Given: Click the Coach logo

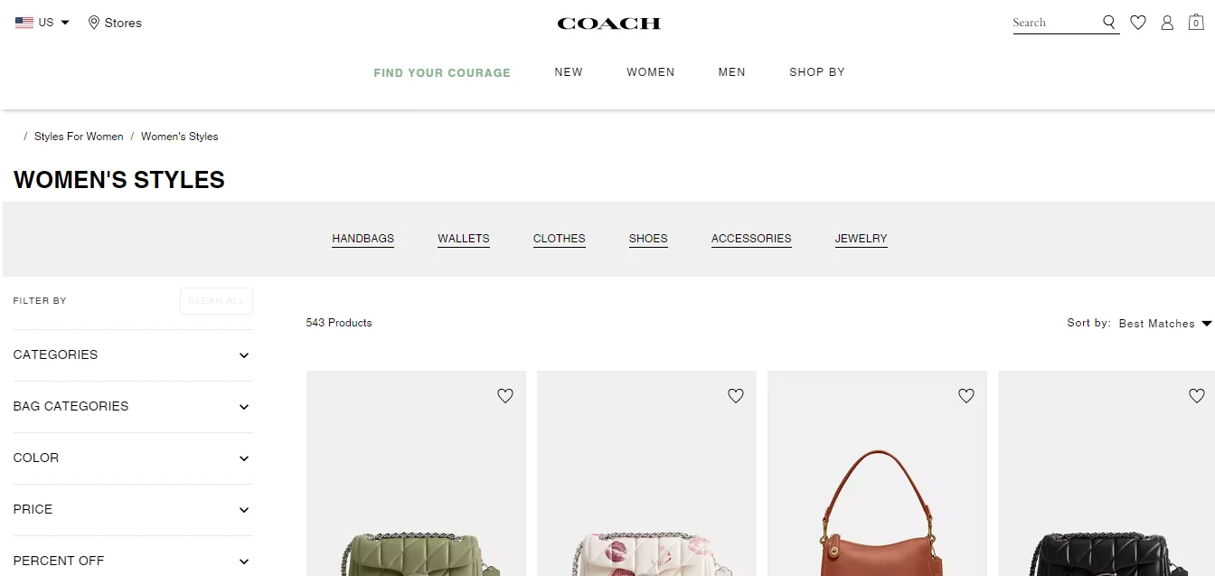Looking at the screenshot, I should pyautogui.click(x=609, y=24).
